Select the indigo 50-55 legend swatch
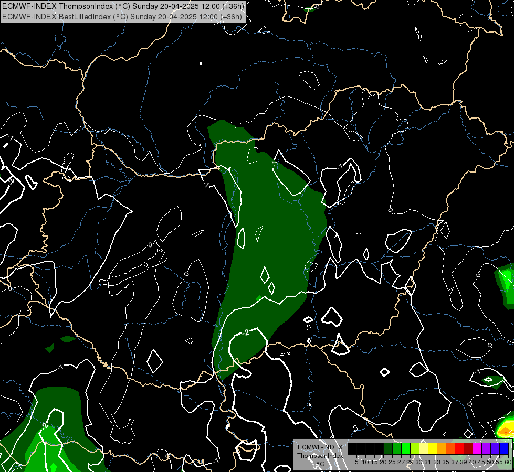 (x=495, y=448)
